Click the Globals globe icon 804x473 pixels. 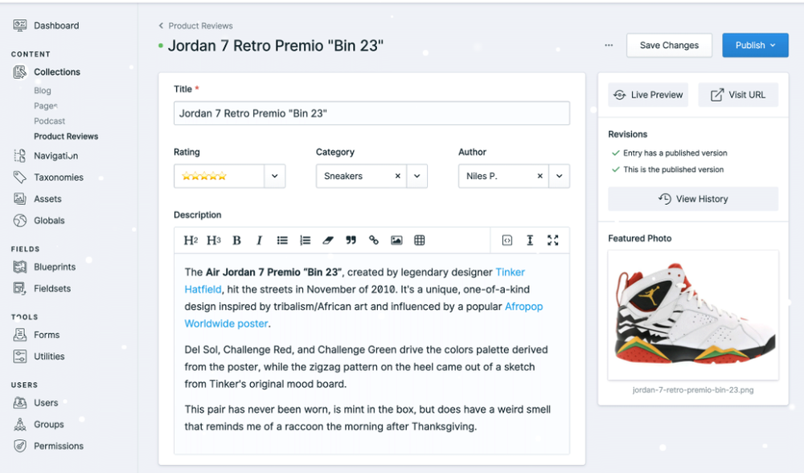[19, 221]
